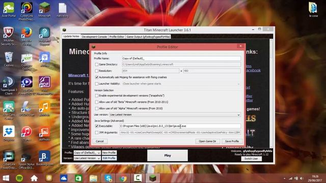Click the Executable path text field
The height and width of the screenshot is (183, 326).
pos(180,126)
